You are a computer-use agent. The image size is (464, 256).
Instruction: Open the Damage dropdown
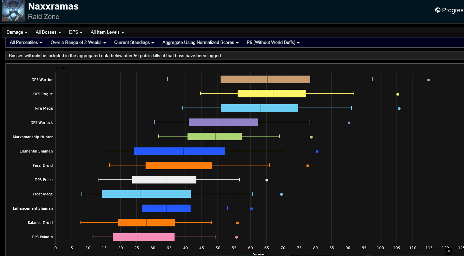17,32
